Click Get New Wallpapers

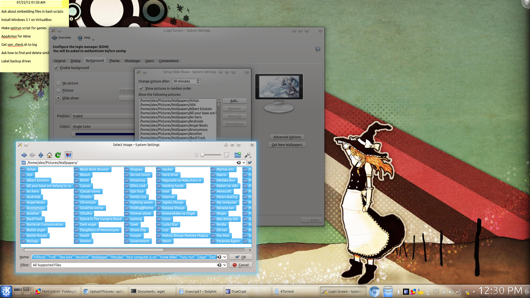pos(287,145)
